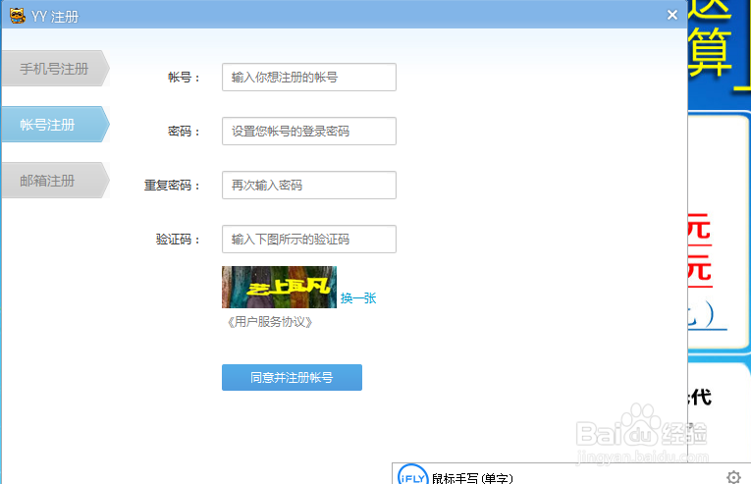751x484 pixels.
Task: Click the captcha image
Action: [279, 287]
